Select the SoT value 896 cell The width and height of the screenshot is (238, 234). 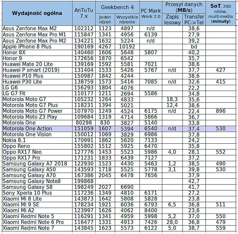coord(221,111)
